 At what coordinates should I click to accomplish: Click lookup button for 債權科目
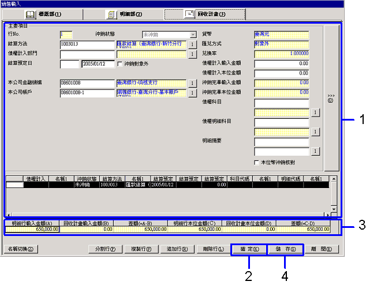(x=315, y=112)
